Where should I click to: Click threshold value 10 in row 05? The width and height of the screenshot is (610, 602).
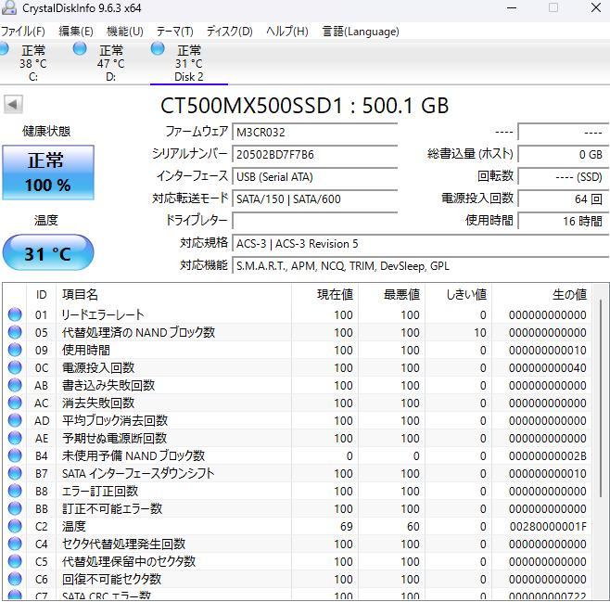click(x=479, y=333)
